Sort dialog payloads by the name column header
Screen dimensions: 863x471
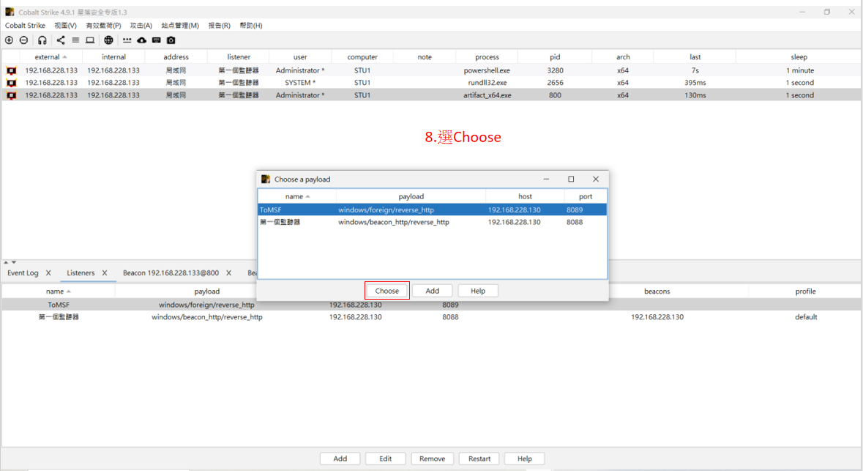tap(297, 196)
